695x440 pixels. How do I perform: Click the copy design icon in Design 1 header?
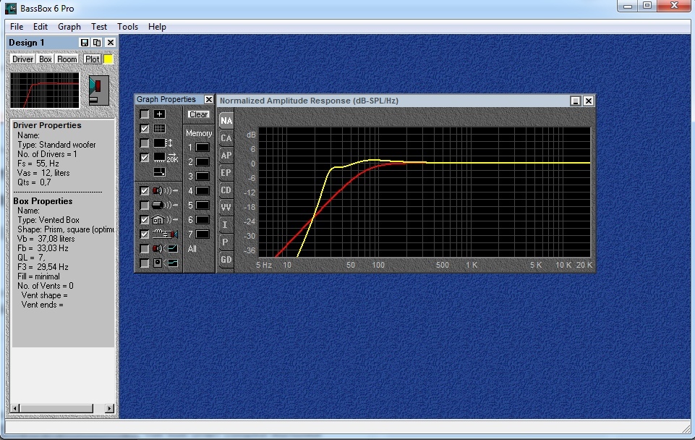(97, 43)
